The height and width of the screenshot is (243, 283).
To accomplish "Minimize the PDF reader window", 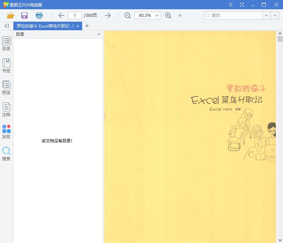I will coord(253,5).
